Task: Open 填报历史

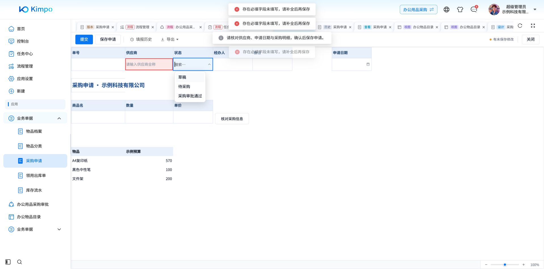Action: 141,39
